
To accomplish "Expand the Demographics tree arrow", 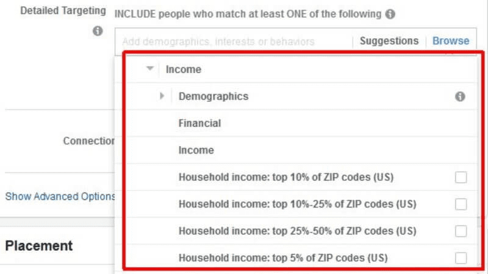I will coord(162,96).
